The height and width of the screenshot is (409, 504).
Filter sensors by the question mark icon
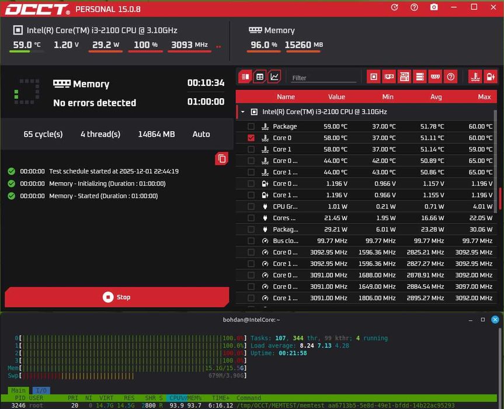click(x=451, y=77)
